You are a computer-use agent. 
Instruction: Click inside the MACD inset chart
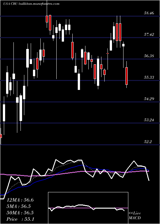[88, 208]
